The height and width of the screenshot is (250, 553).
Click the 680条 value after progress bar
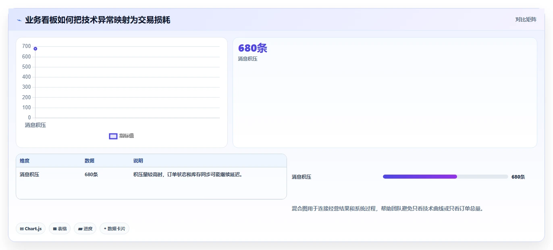point(518,177)
